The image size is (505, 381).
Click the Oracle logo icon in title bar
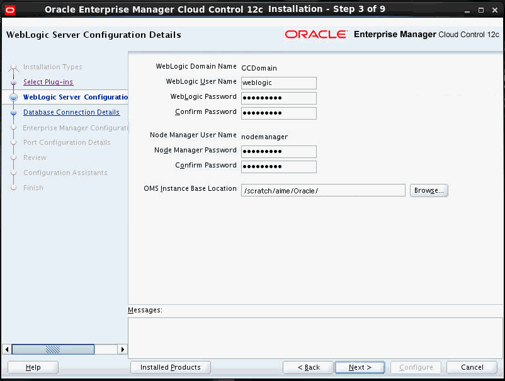(10, 10)
